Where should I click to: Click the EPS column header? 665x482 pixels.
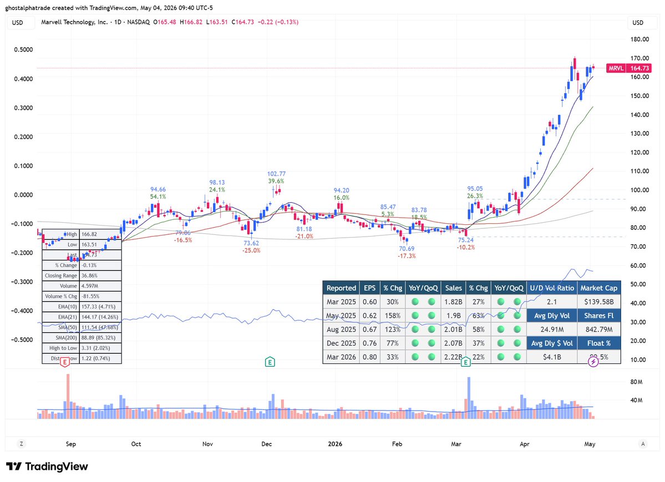pos(369,288)
